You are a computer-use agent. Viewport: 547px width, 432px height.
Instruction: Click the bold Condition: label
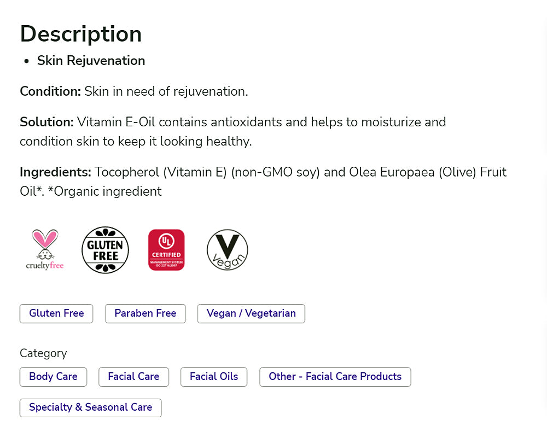[50, 91]
